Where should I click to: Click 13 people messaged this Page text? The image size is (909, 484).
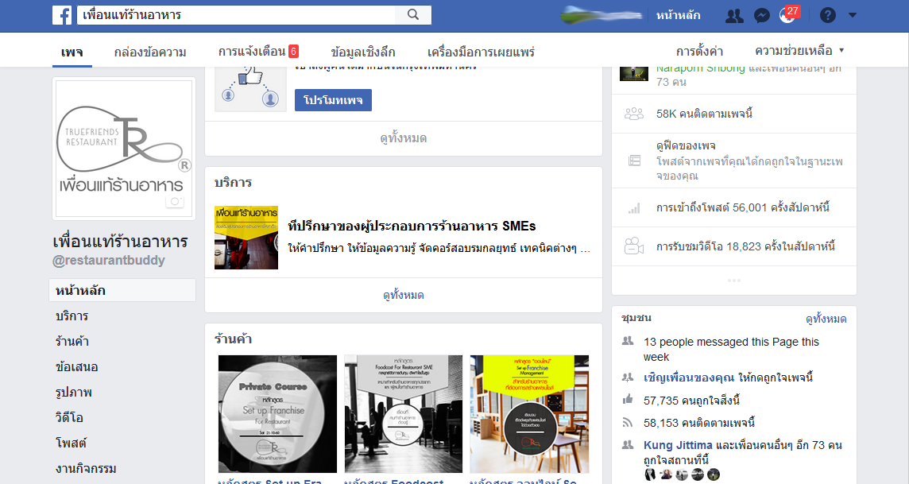pos(731,350)
